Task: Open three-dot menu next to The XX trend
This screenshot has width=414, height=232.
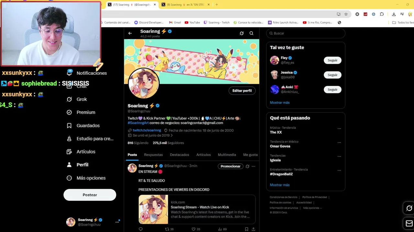Action: coord(339,129)
